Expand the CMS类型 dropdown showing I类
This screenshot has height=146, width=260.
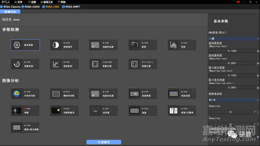pos(234,39)
